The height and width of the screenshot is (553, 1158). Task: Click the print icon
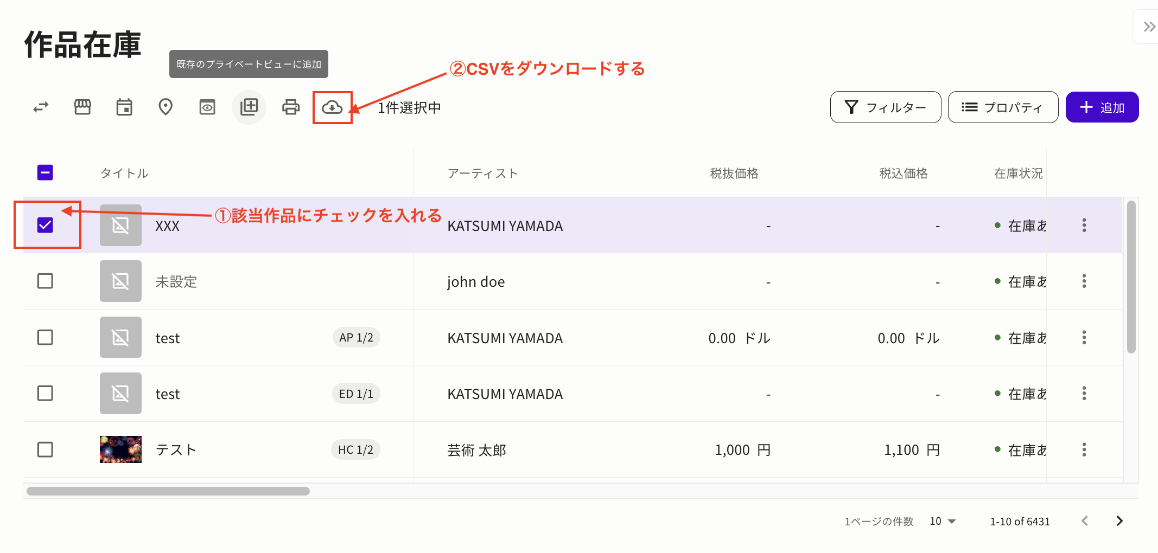[291, 107]
